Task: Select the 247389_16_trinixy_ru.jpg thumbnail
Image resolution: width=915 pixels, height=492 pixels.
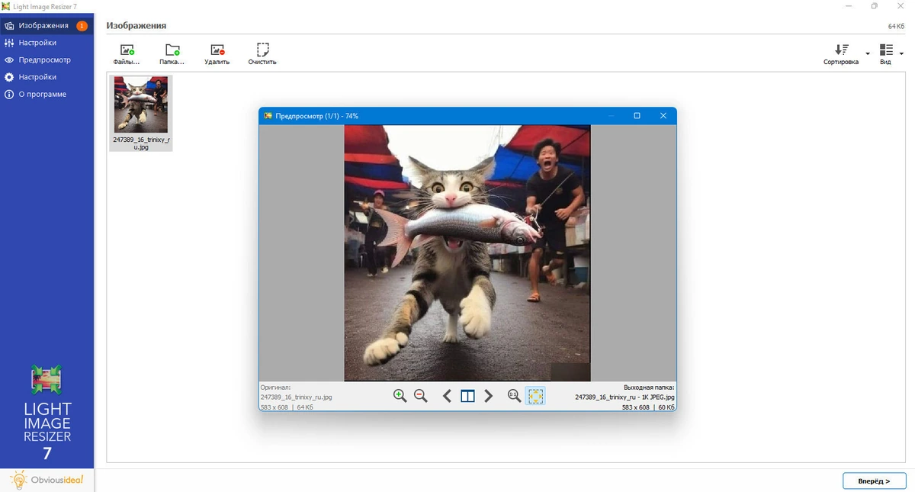Action: 141,113
